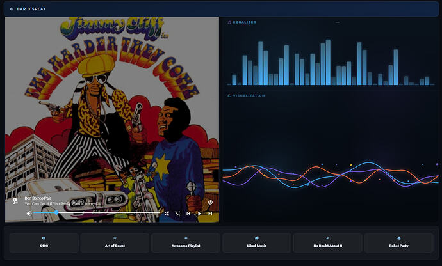Click the song title 'You Can Get It If You Really Want'
Image resolution: width=442 pixels, height=266 pixels.
pos(53,203)
